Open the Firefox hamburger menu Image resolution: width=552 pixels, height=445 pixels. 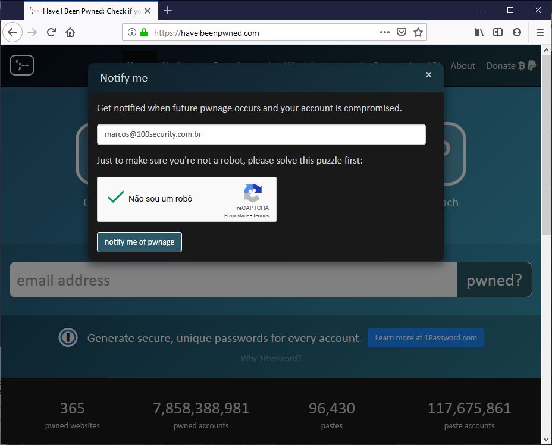tap(540, 32)
